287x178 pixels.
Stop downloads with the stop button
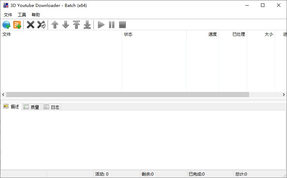[122, 25]
